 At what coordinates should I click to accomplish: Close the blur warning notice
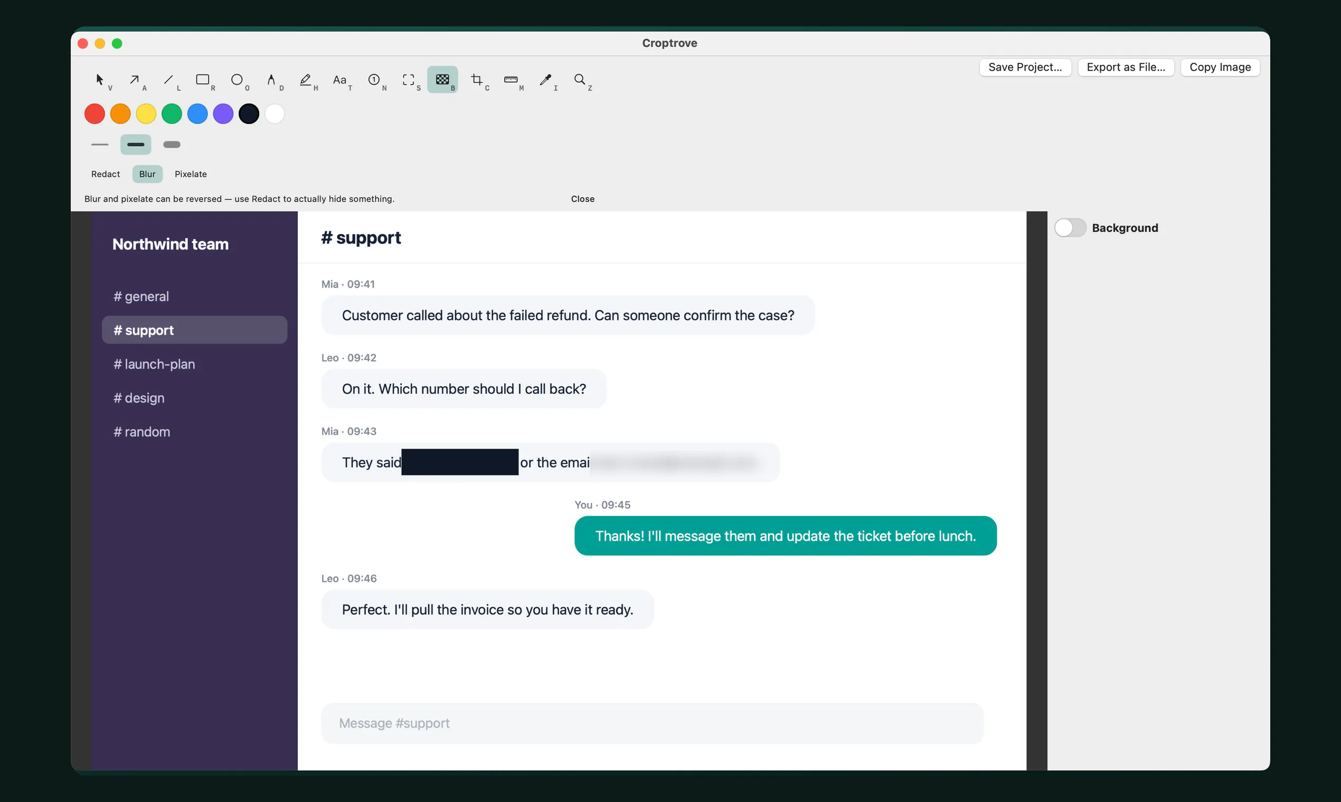click(582, 199)
